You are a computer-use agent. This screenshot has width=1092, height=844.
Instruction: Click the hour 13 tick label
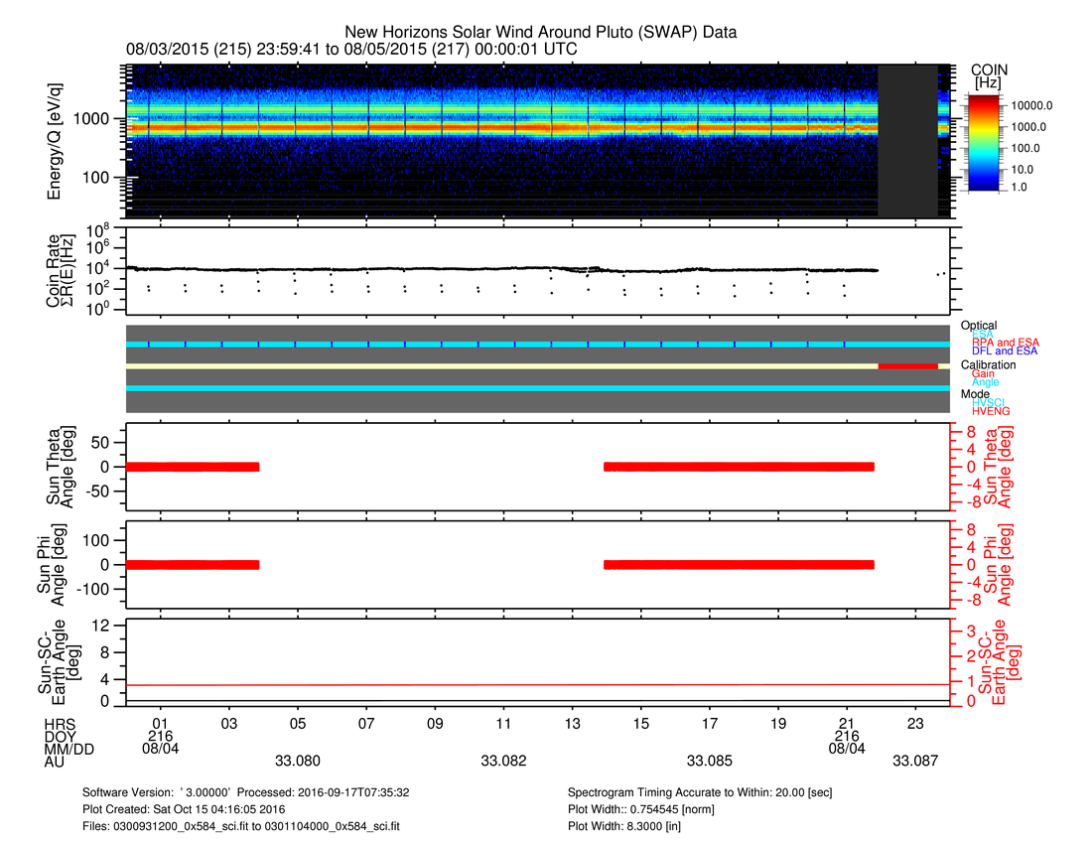pos(573,724)
